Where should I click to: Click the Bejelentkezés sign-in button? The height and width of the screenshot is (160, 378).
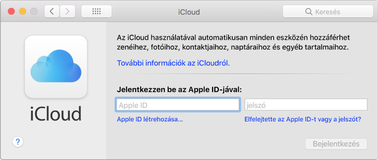(336, 144)
